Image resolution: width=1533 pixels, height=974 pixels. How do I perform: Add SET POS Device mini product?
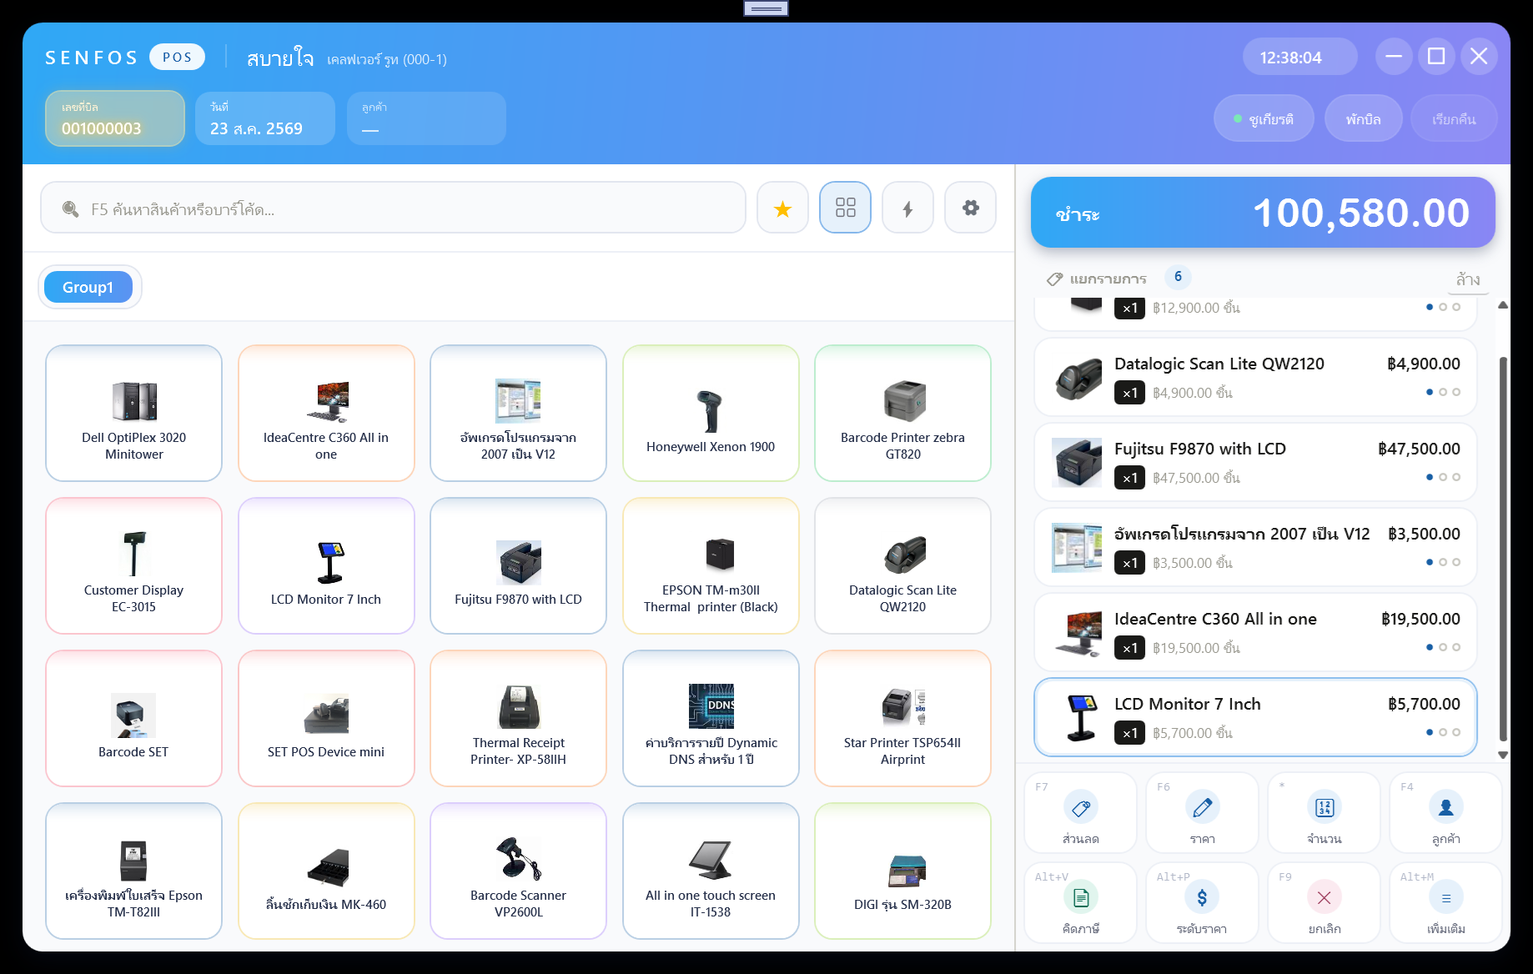pos(326,718)
